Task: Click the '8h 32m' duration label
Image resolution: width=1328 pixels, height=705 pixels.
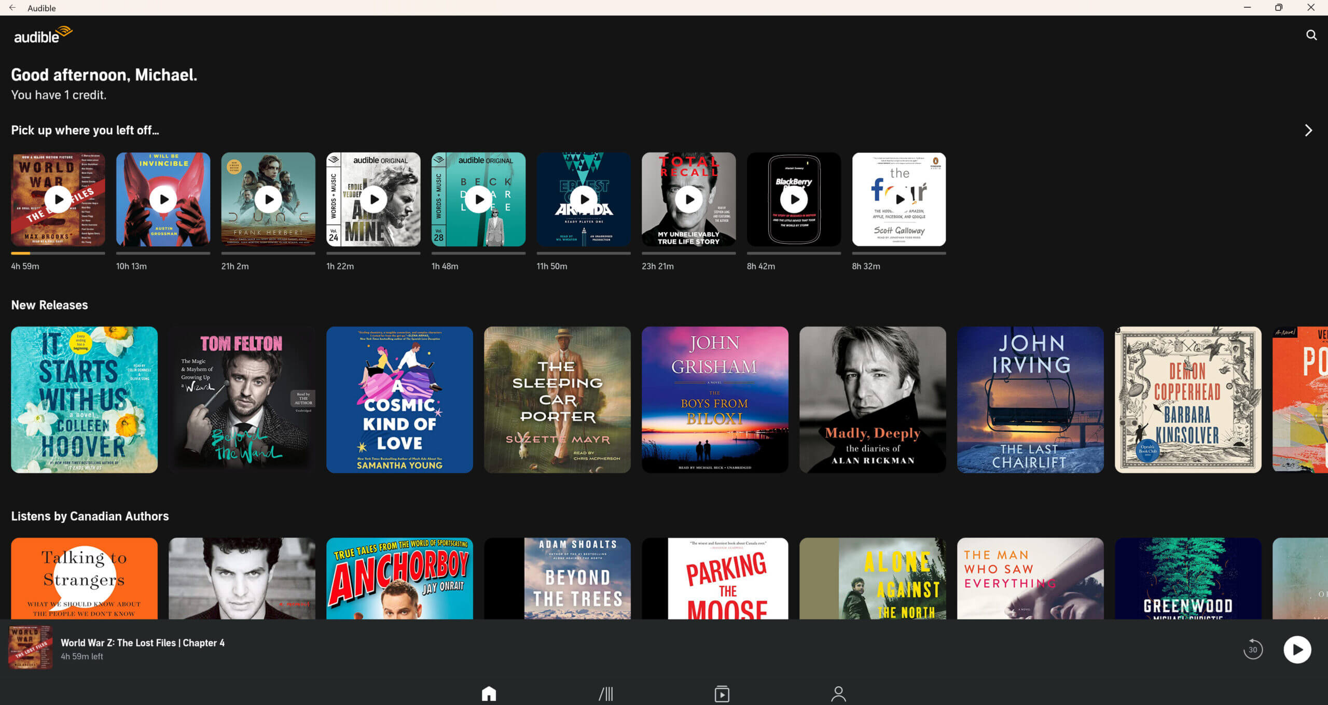Action: [x=866, y=266]
